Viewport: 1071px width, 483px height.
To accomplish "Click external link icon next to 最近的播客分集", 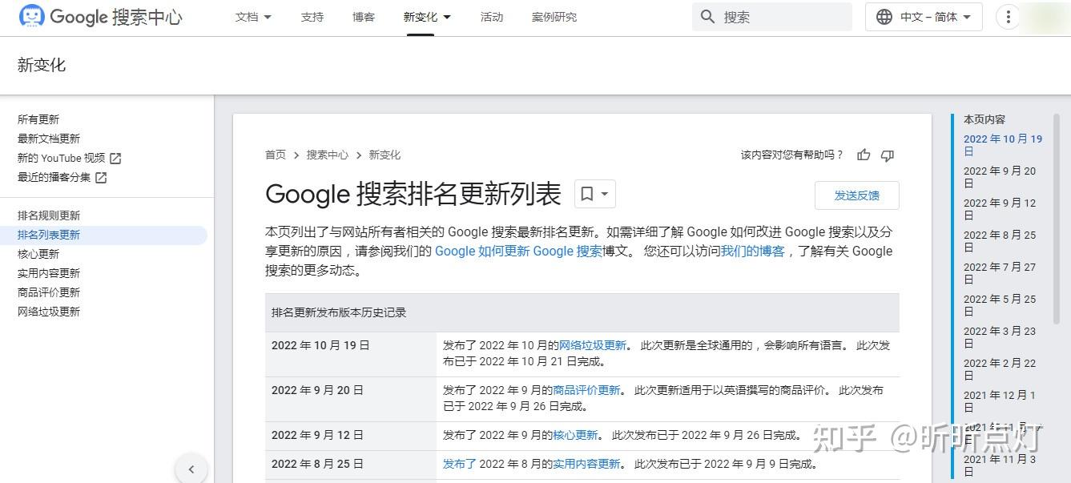I will point(101,178).
